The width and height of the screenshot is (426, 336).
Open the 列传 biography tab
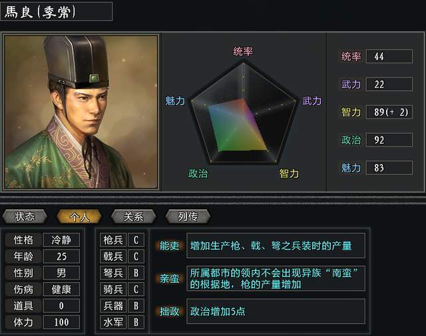[x=188, y=216]
